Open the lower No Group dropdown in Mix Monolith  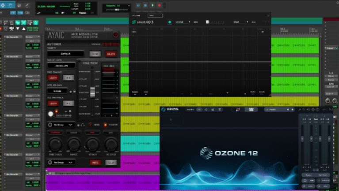(x=61, y=162)
